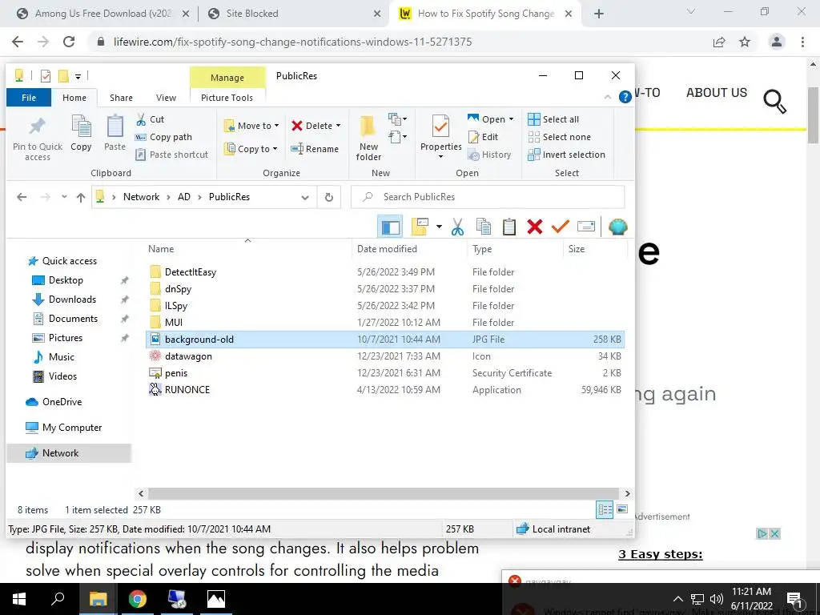Click the Paste ribbon icon
Screen dimensions: 820x615
[115, 133]
